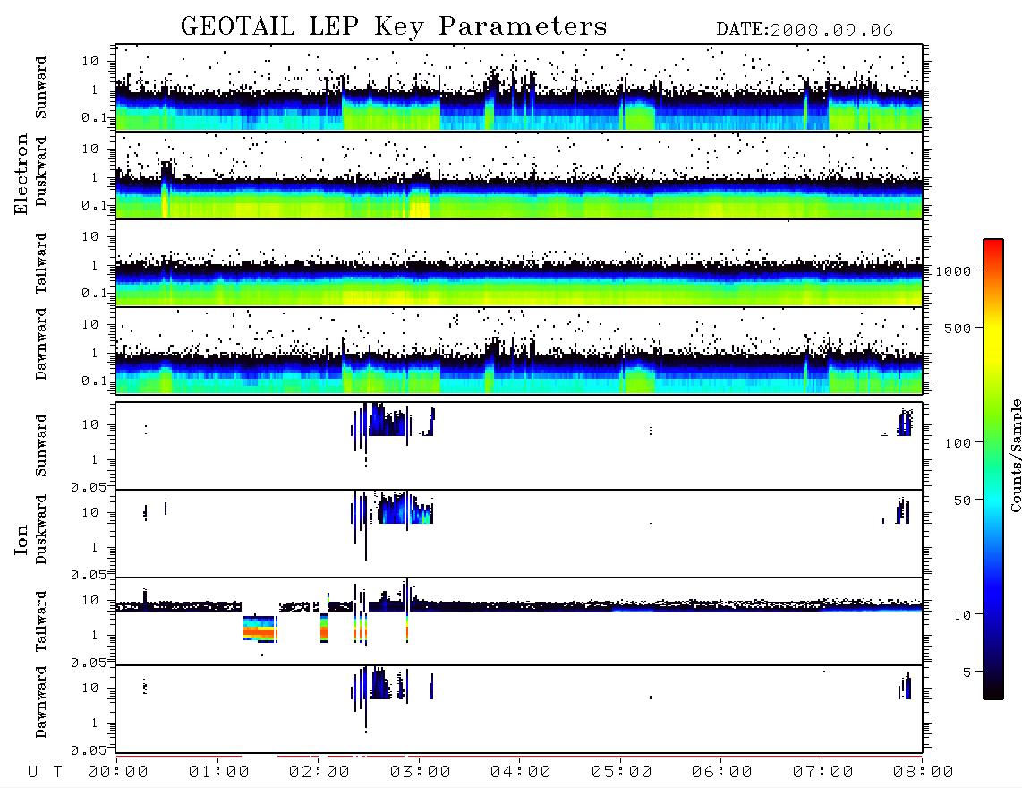Select the Ion "Dawnward" panel label
The image size is (1022, 788).
(41, 702)
